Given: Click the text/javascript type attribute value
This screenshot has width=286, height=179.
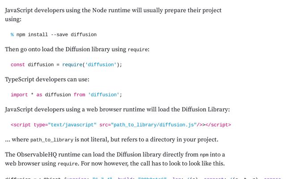Looking at the screenshot, I should (x=72, y=125).
